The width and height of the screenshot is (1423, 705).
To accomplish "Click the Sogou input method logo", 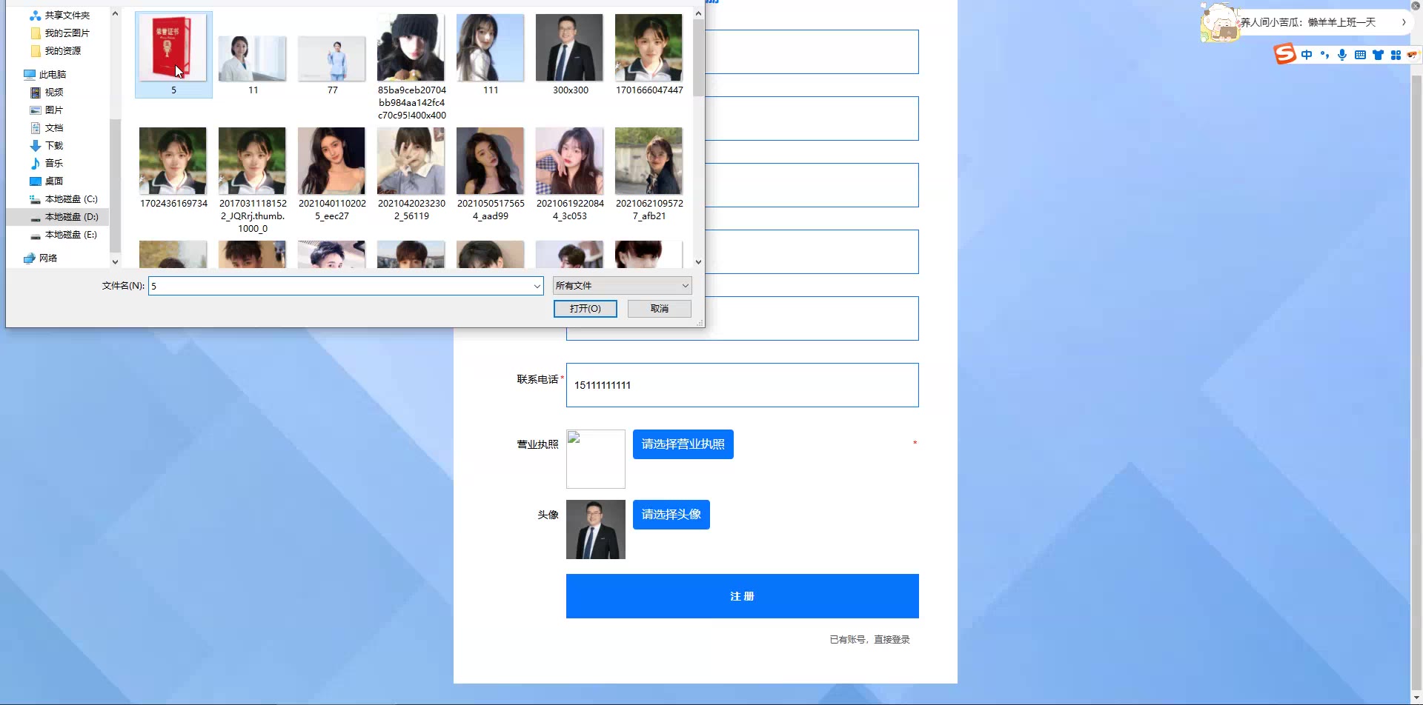I will click(1285, 54).
